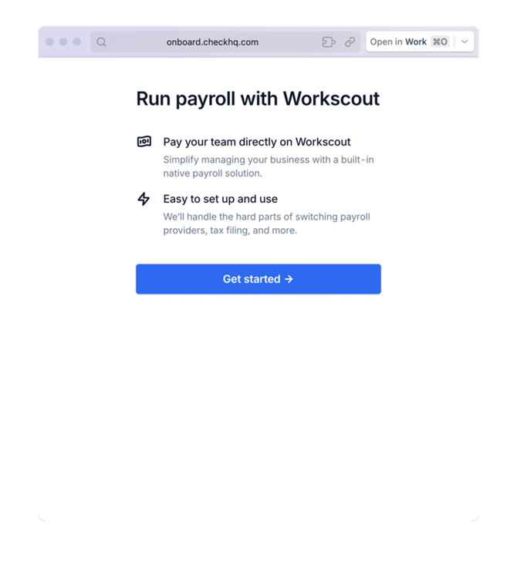This screenshot has width=517, height=571.
Task: Click the Get started button
Action: 258,279
